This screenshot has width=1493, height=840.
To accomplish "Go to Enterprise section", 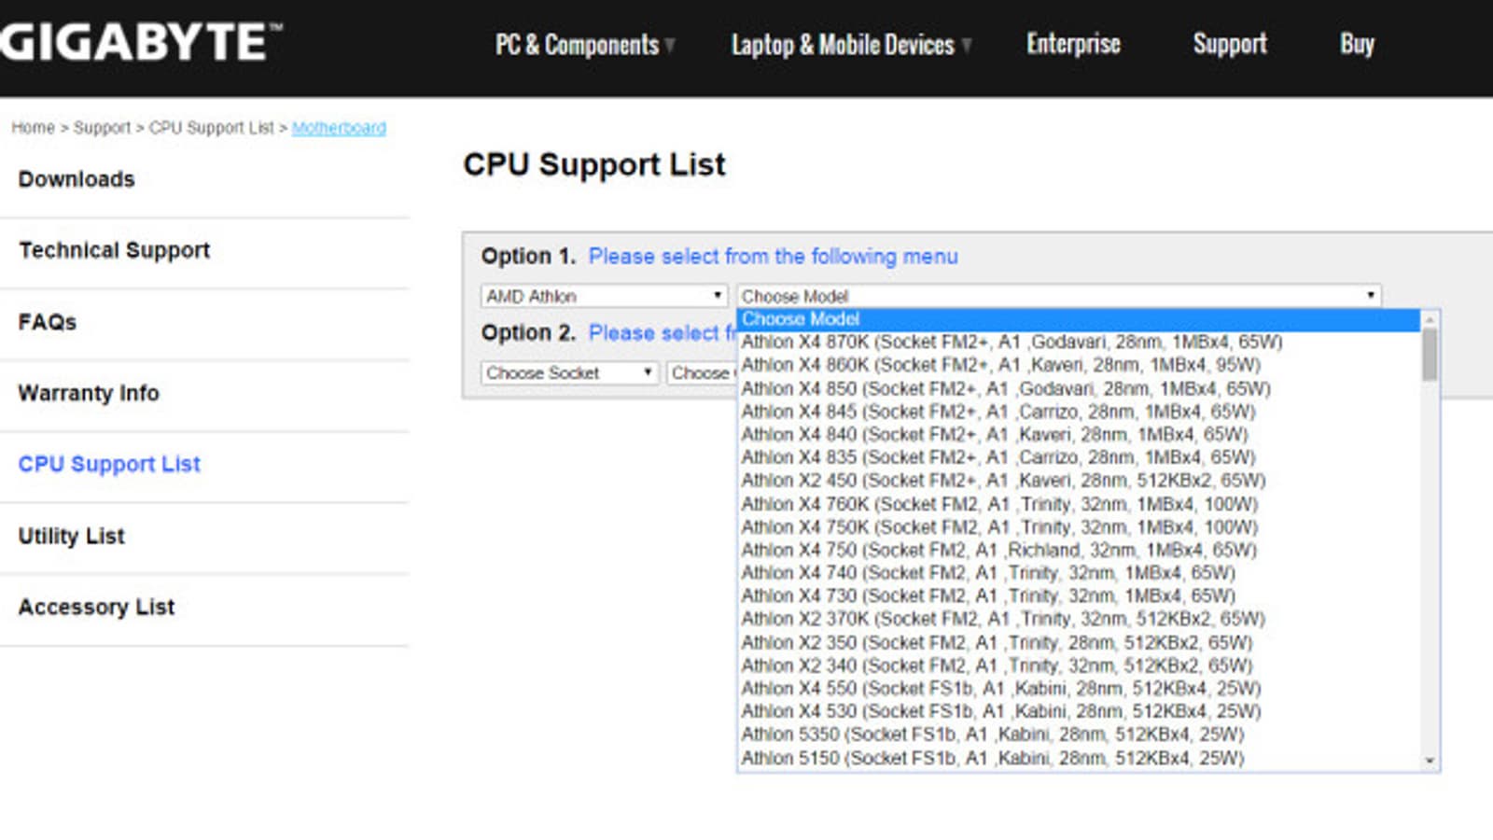I will click(1073, 43).
